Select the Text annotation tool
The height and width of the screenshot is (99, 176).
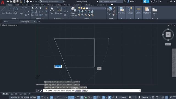[x=52, y=10]
